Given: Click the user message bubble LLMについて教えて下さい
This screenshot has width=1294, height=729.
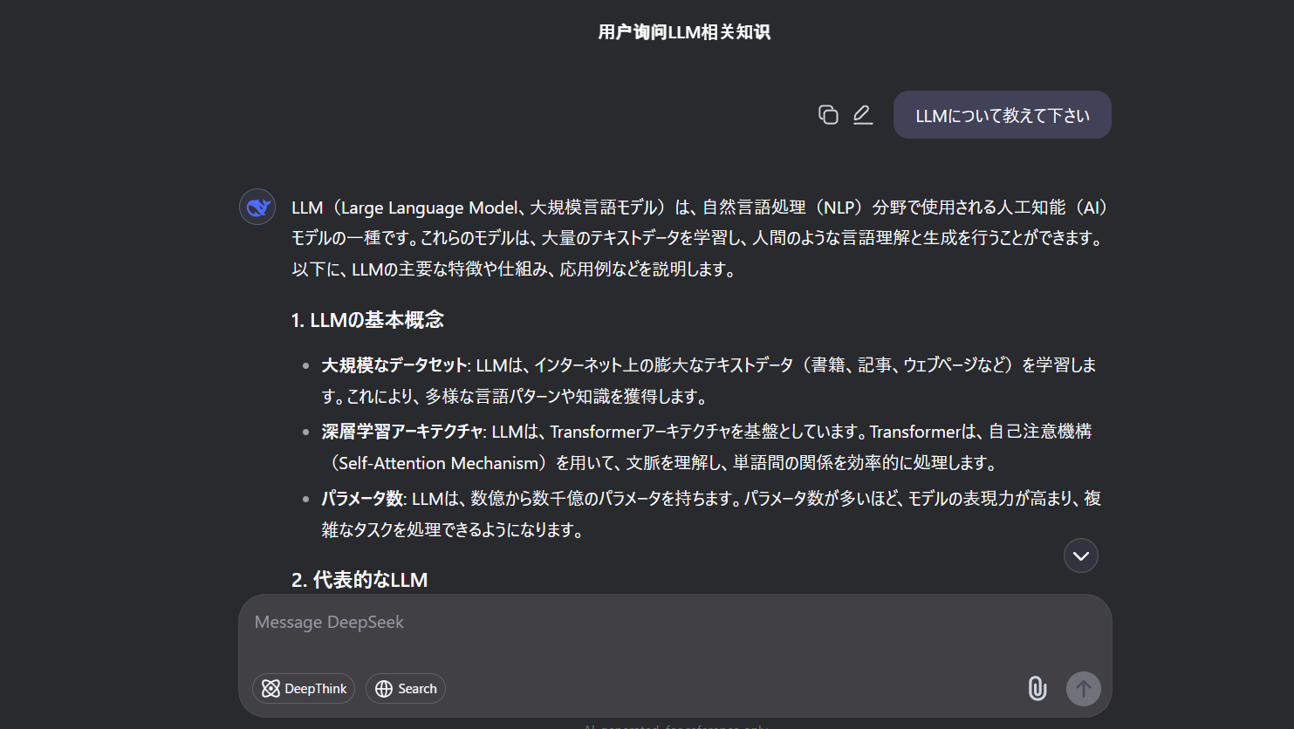Looking at the screenshot, I should (x=1003, y=115).
